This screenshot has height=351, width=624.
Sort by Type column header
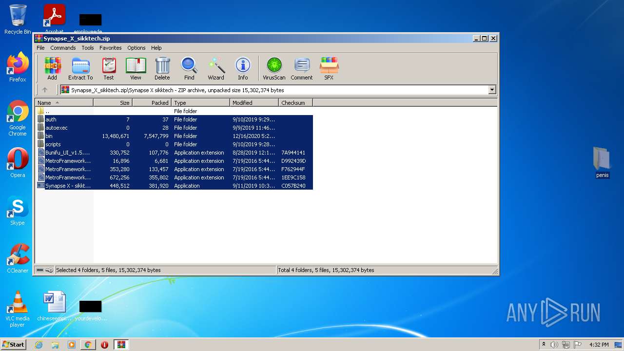click(200, 103)
